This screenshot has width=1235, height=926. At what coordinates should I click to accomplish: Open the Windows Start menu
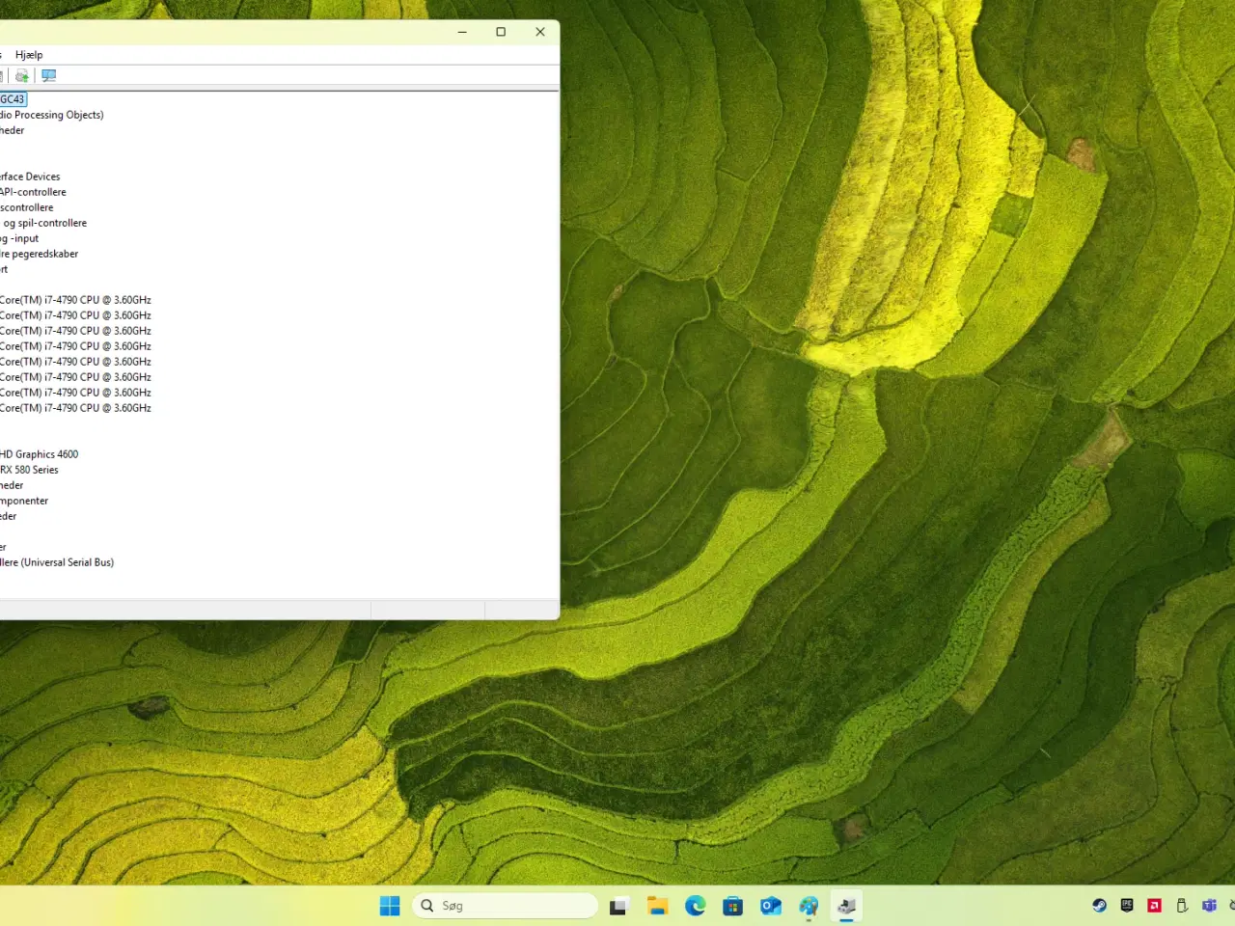coord(390,906)
